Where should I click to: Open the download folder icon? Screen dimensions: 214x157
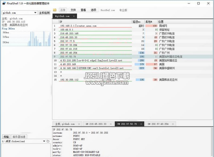point(48,141)
